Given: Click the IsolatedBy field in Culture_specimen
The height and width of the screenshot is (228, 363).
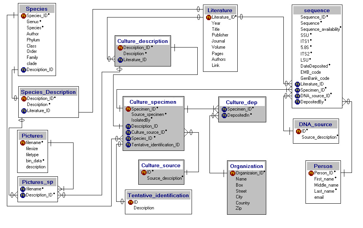Looking at the screenshot, I should coord(141,120).
